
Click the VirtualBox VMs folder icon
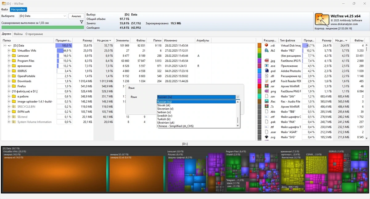(x=14, y=51)
